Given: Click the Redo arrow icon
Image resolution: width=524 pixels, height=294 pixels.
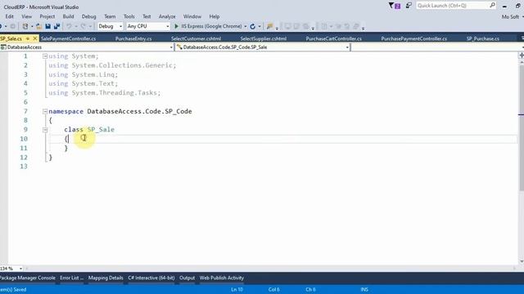Looking at the screenshot, I should [x=84, y=26].
